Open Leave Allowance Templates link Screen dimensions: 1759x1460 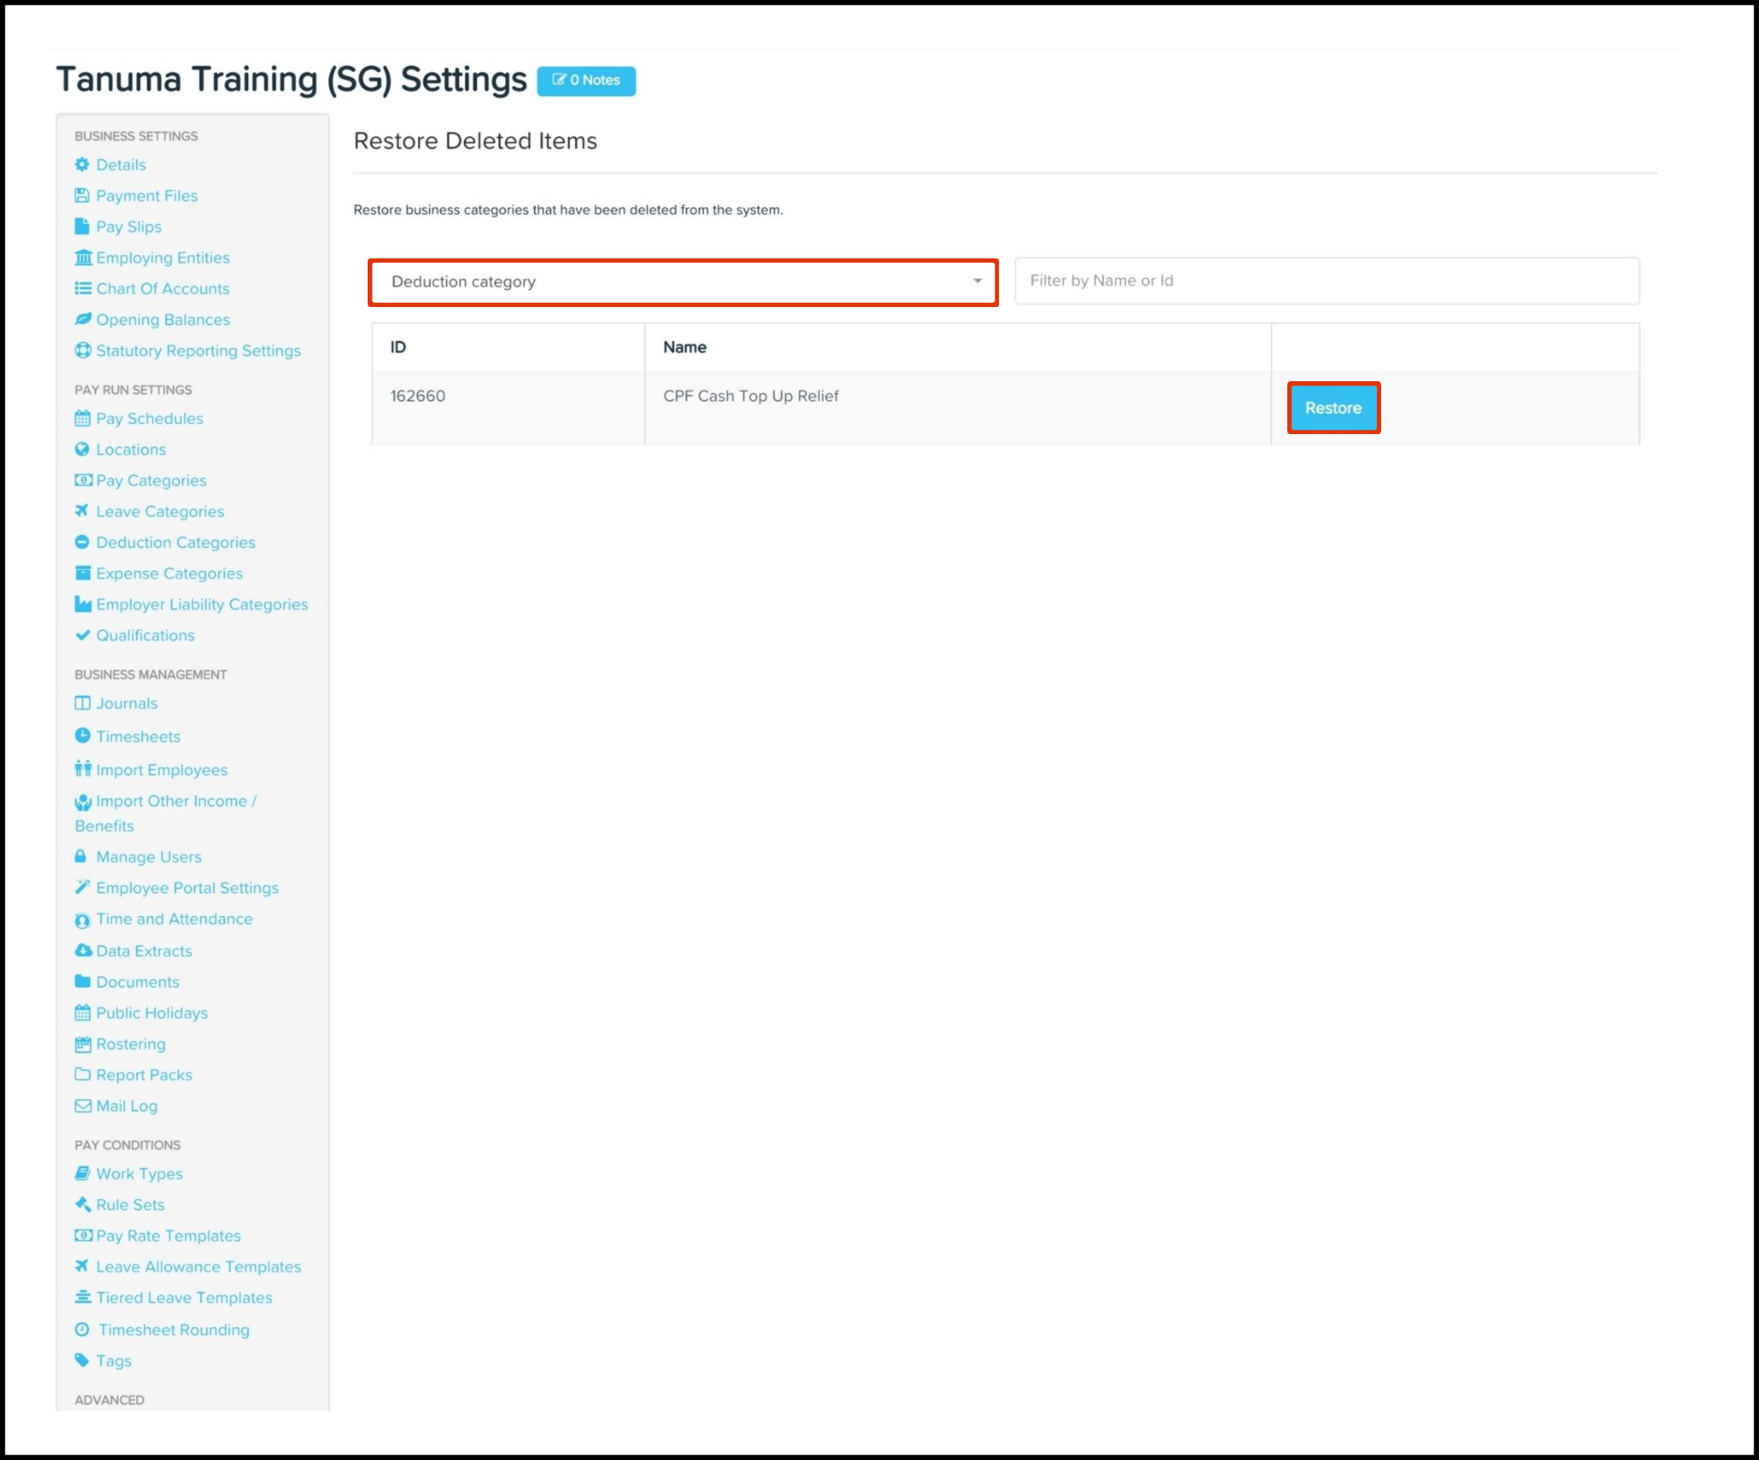coord(198,1267)
